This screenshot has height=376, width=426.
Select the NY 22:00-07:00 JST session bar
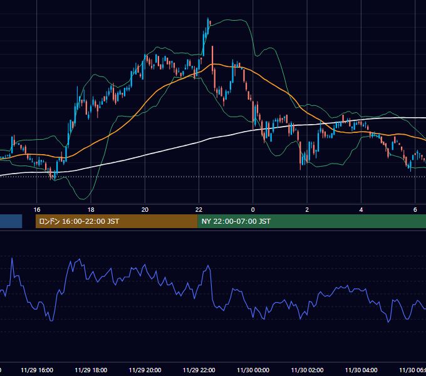(311, 221)
